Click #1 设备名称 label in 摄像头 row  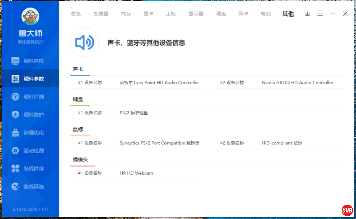[90, 173]
